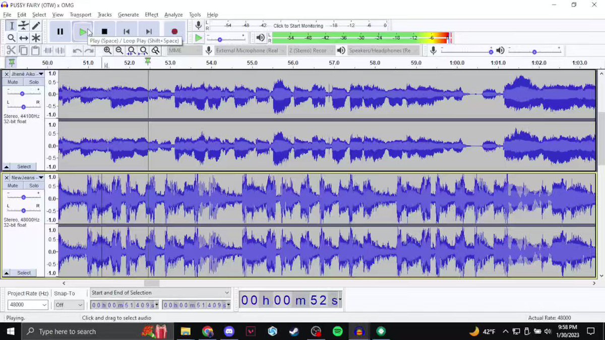Pause playback with the Pause button
Image resolution: width=605 pixels, height=340 pixels.
tap(60, 32)
